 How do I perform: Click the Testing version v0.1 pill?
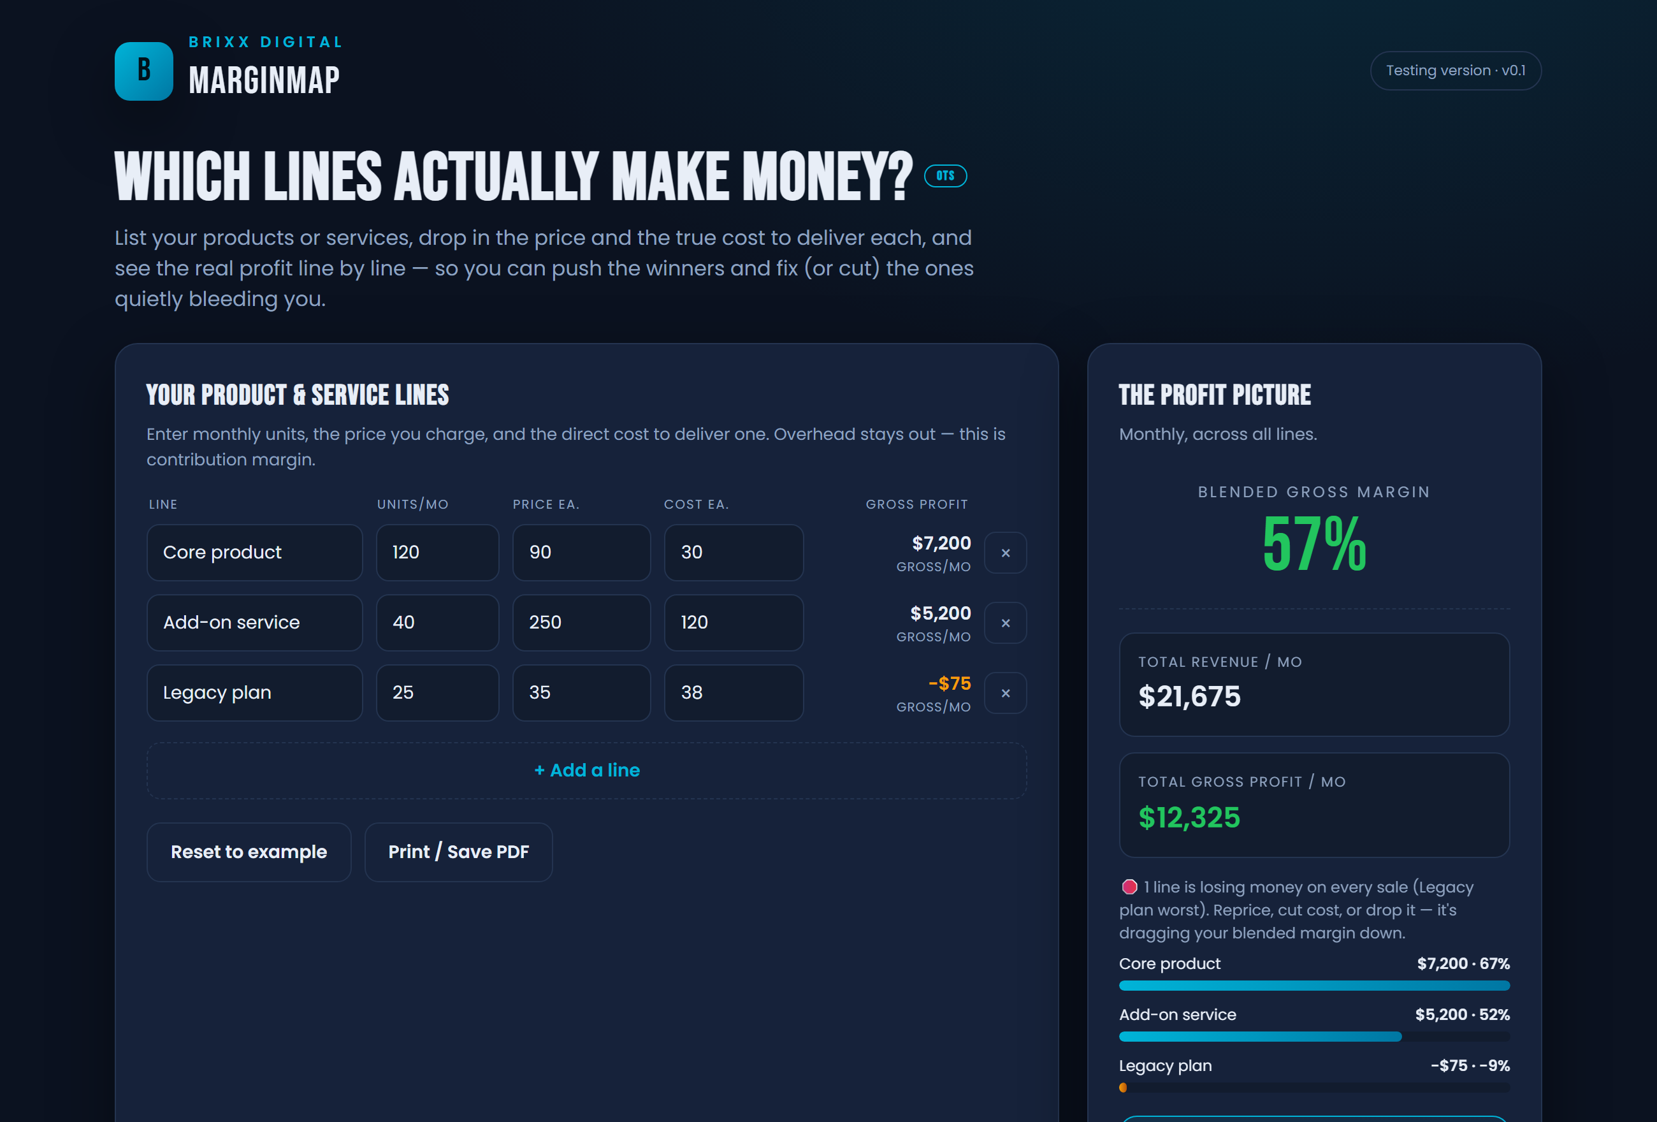[x=1455, y=71]
